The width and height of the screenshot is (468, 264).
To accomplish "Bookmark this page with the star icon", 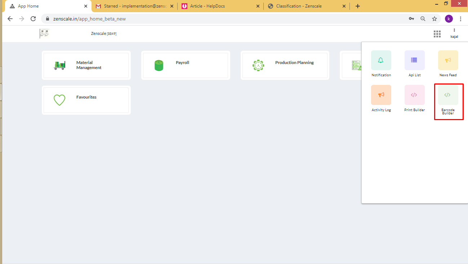I will pyautogui.click(x=434, y=19).
